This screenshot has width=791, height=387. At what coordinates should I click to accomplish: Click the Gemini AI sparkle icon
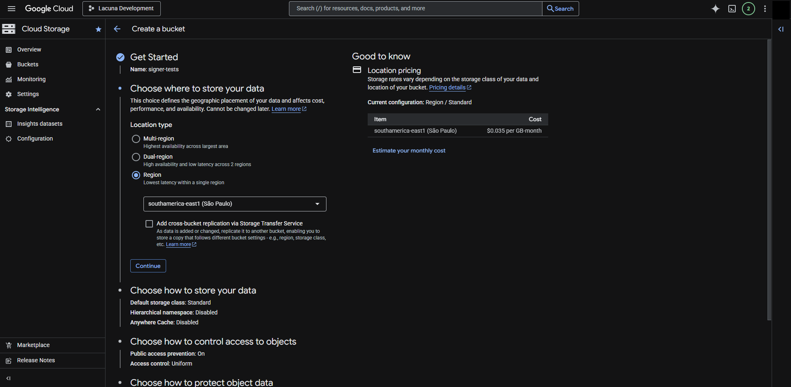tap(715, 9)
